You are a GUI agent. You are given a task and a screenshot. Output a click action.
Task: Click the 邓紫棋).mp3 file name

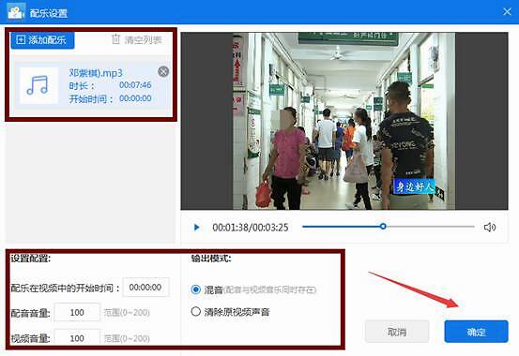click(x=96, y=73)
